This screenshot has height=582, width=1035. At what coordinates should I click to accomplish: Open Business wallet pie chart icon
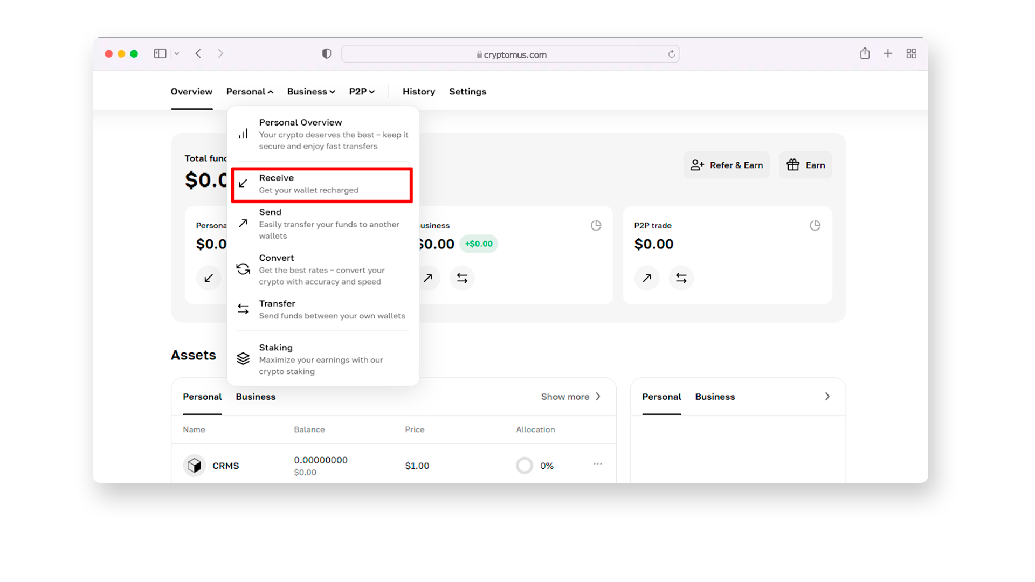click(596, 225)
